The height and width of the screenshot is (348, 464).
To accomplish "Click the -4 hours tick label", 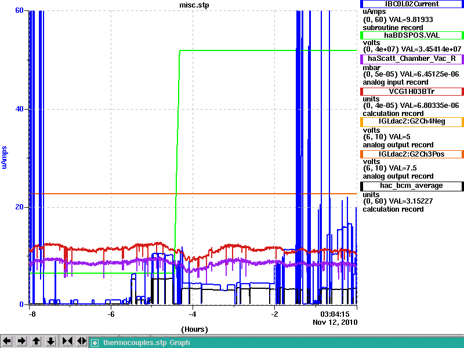I will tap(193, 314).
